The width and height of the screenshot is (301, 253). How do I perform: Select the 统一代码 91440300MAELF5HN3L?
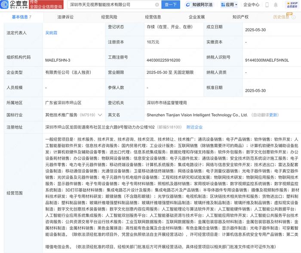click(x=267, y=60)
